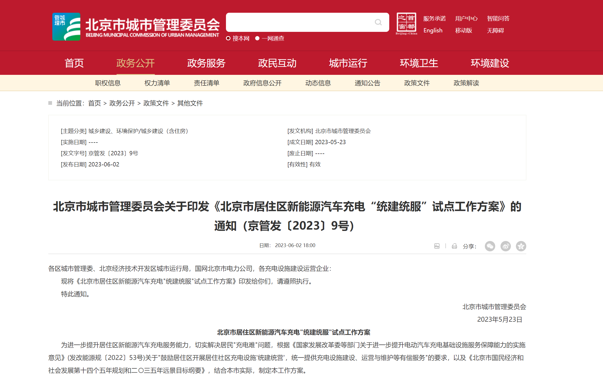
Task: Select the 搜本网 radio button
Action: pos(228,38)
